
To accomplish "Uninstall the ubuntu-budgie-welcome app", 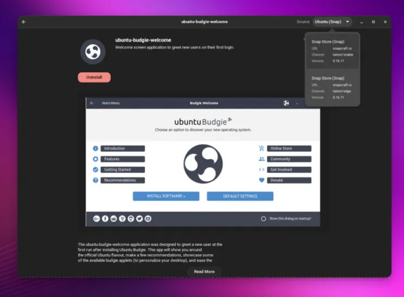I will (x=94, y=77).
